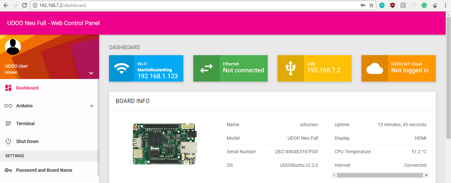Bookmark this page with the star icon
The height and width of the screenshot is (183, 451).
click(371, 5)
